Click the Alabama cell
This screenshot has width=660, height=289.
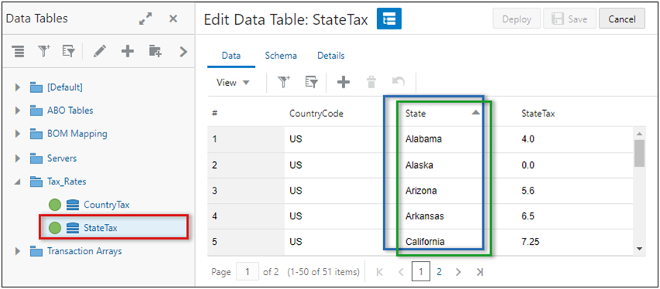pyautogui.click(x=423, y=139)
